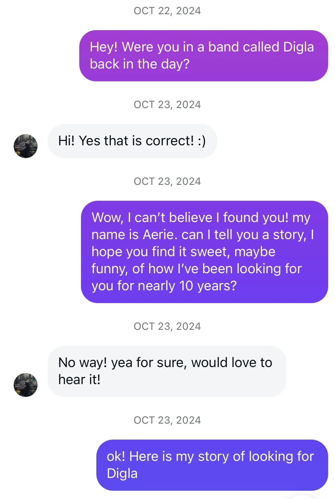The width and height of the screenshot is (335, 499).
Task: Click the date stamp above "Hi! Yes that is correct!"
Action: tap(167, 105)
